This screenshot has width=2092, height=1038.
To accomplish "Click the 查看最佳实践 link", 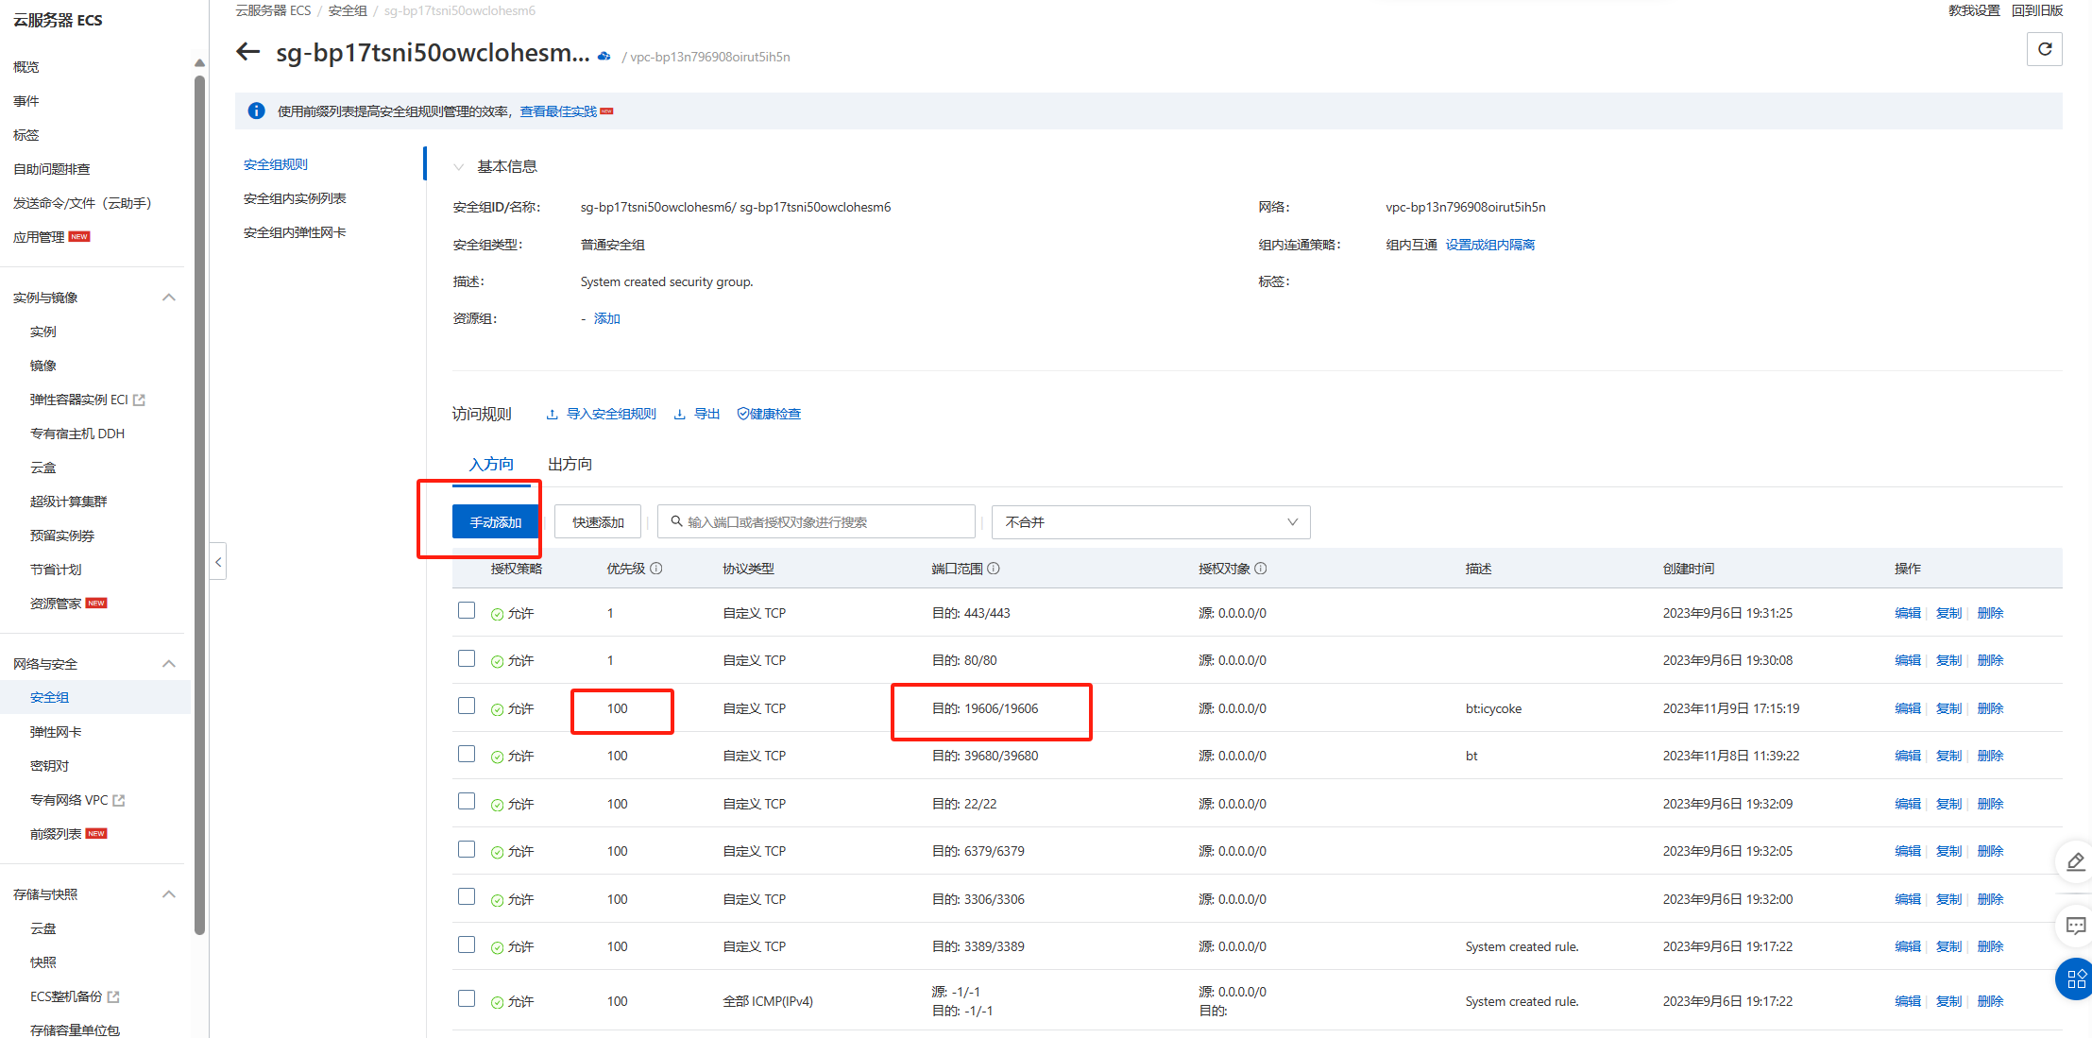I will [558, 111].
